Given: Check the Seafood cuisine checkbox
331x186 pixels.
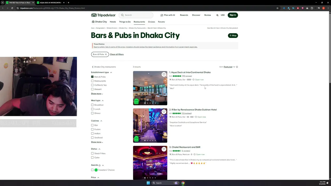Looking at the screenshot, I should point(92,138).
